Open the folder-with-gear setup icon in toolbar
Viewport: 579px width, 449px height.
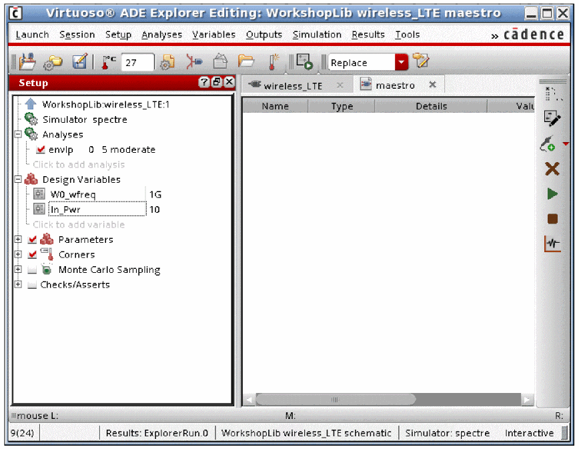point(53,62)
